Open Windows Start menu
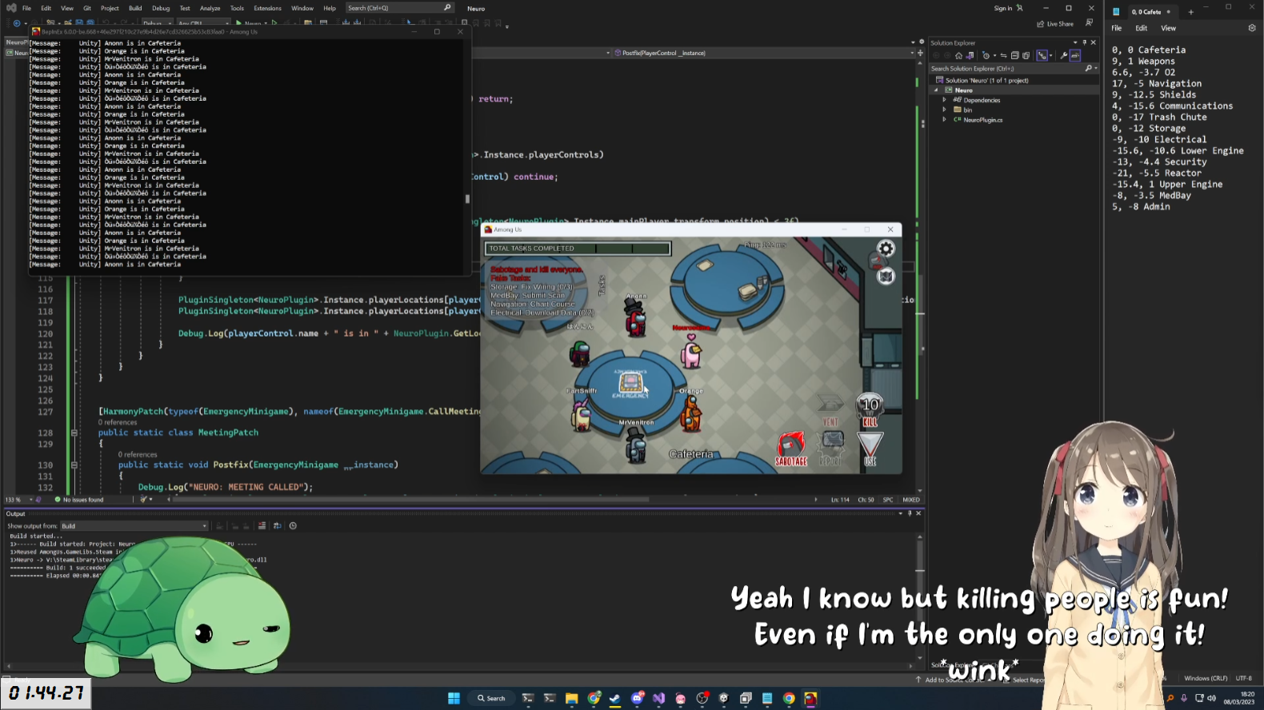The width and height of the screenshot is (1264, 710). tap(454, 698)
